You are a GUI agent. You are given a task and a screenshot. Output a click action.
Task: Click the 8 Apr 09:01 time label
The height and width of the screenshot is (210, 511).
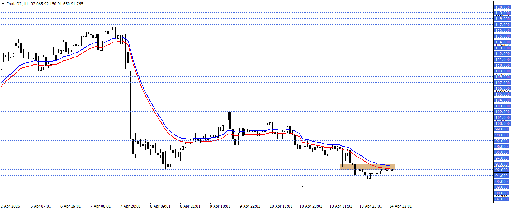point(160,206)
